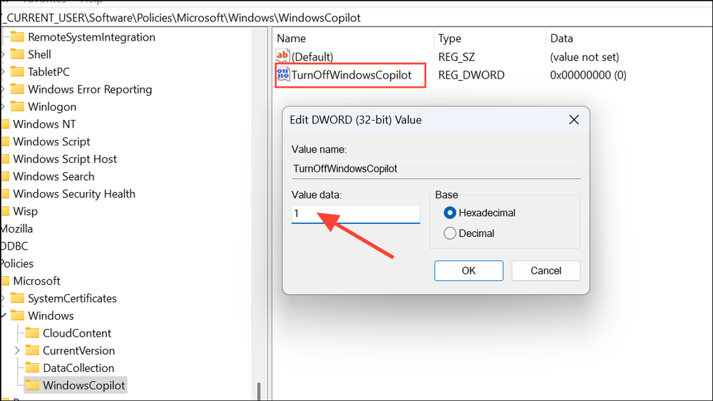713x401 pixels.
Task: Select the Wisp key
Action: (x=25, y=211)
